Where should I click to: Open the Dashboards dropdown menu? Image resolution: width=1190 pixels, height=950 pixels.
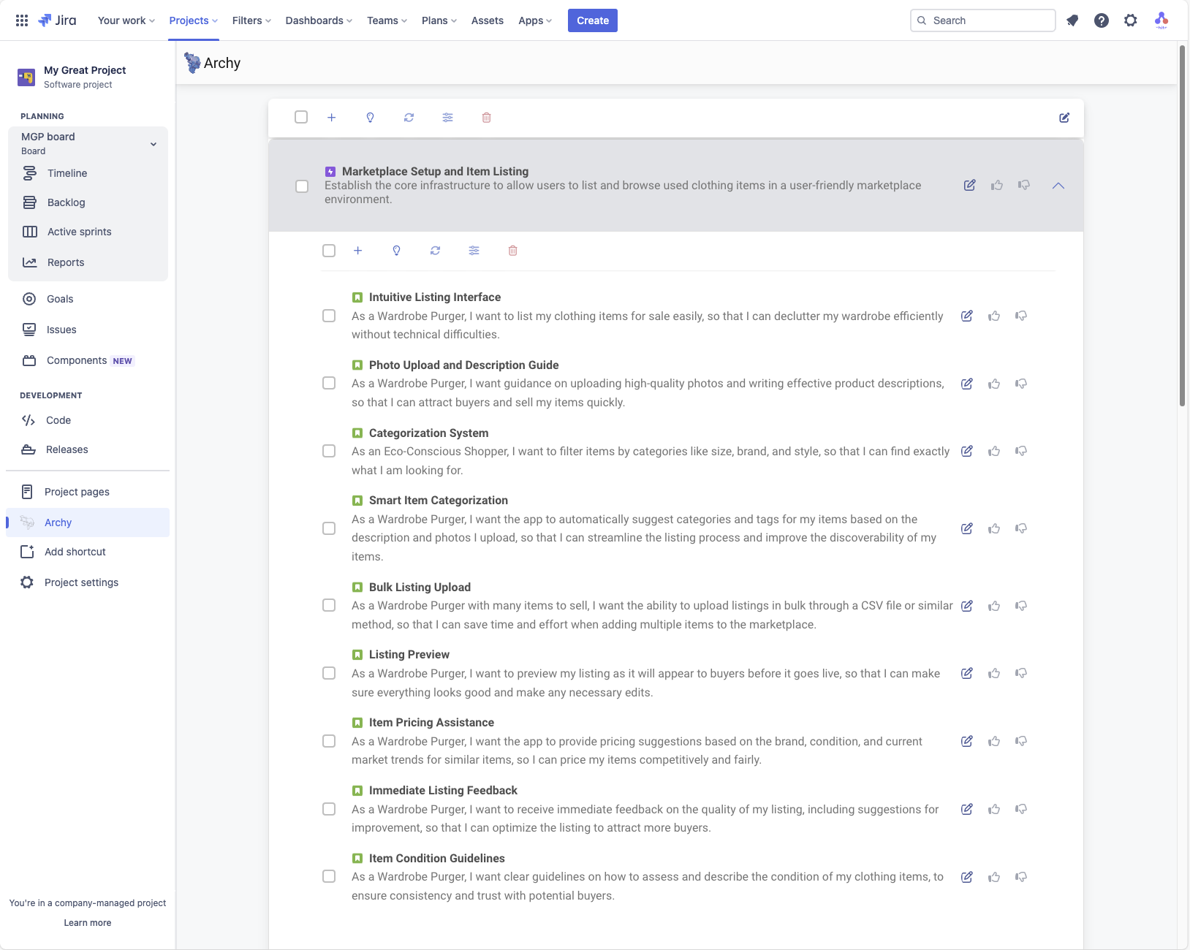tap(319, 20)
